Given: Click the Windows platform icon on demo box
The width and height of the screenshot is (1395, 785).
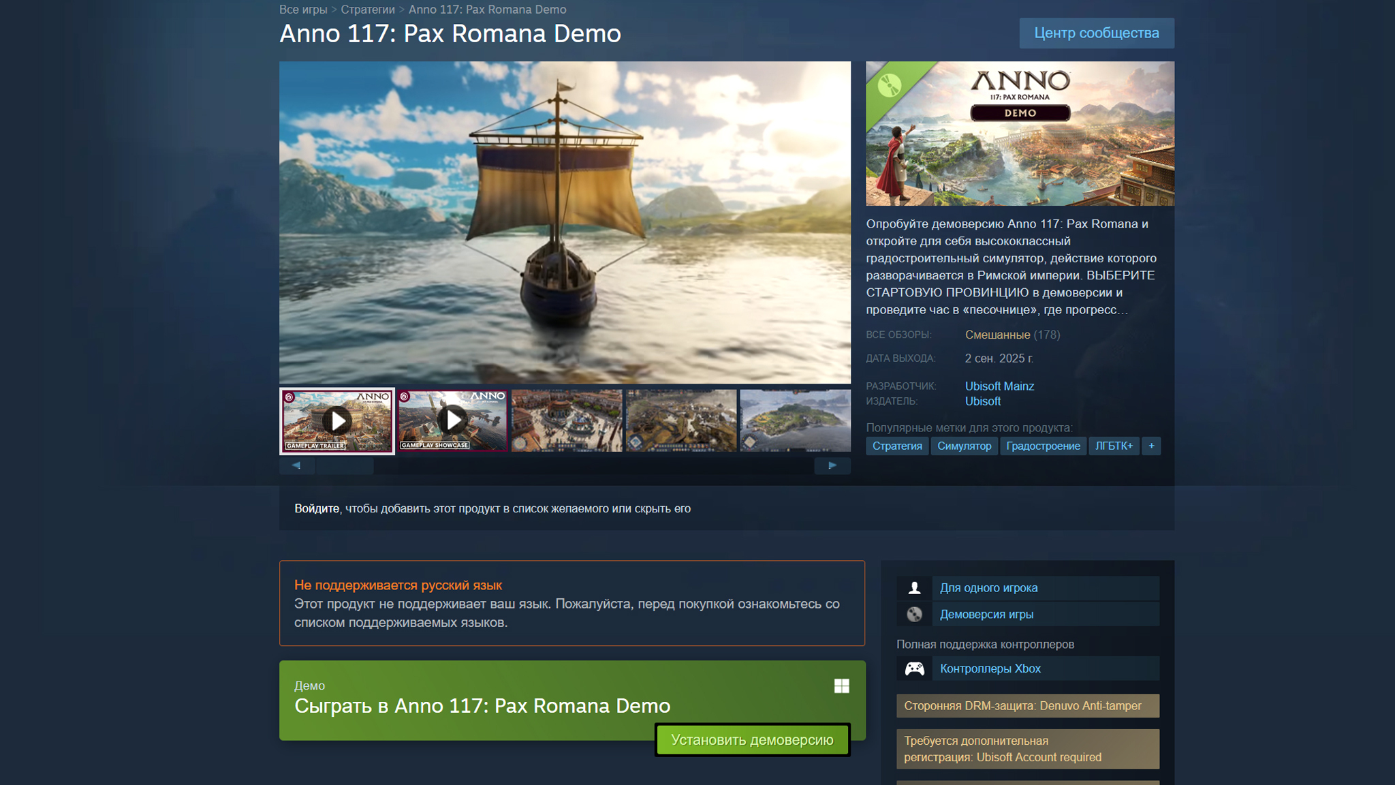Looking at the screenshot, I should click(x=842, y=686).
